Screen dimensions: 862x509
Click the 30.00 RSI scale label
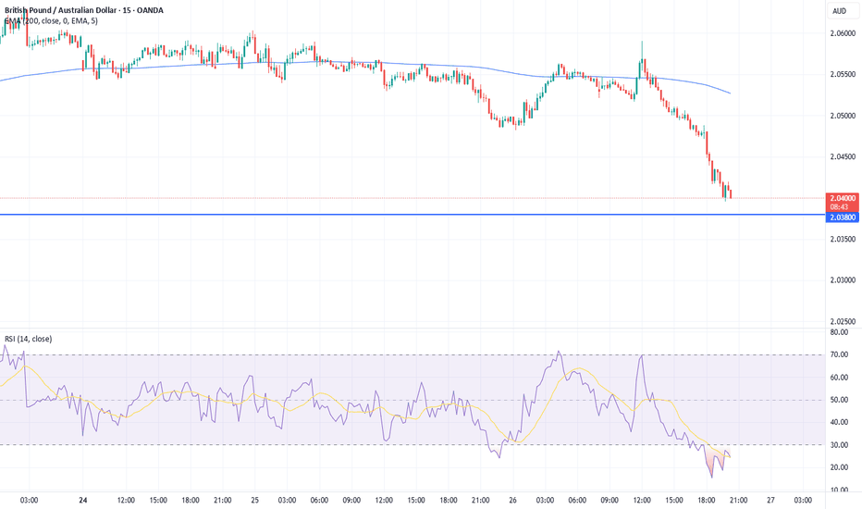(839, 445)
